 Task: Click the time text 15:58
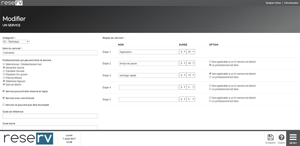click(x=69, y=142)
